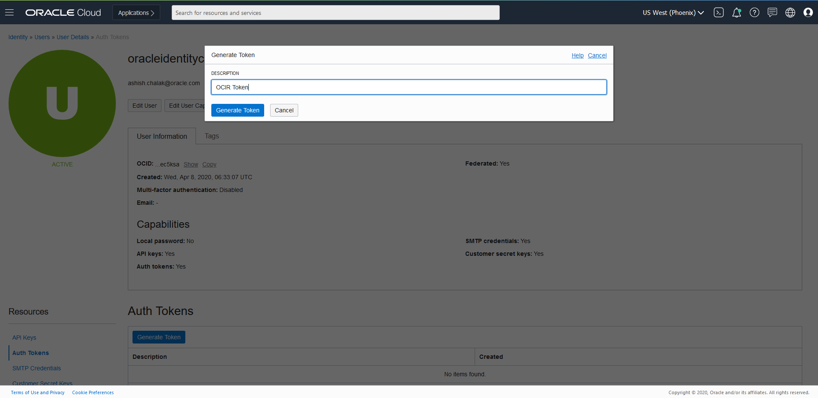Click the 'API keys: Yes' text
The width and height of the screenshot is (818, 398).
(156, 254)
